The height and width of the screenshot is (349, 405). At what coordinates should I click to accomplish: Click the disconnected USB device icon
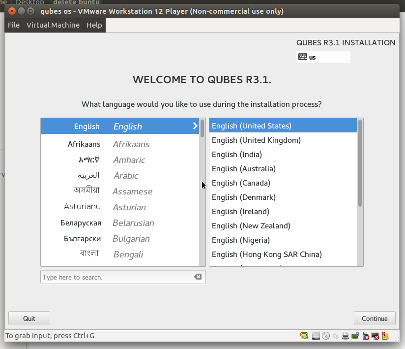point(366,336)
